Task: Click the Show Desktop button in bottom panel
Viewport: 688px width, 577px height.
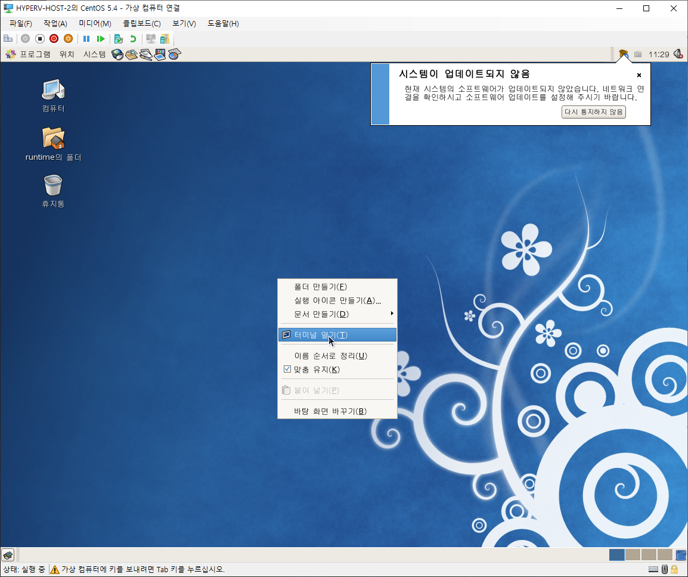Action: (8, 555)
